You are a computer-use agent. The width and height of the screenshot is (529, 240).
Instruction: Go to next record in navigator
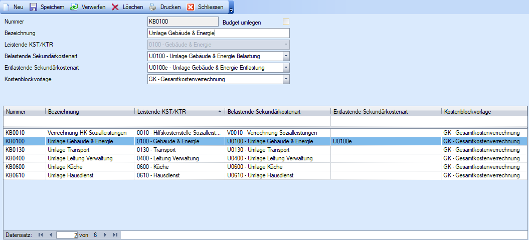[105, 234]
